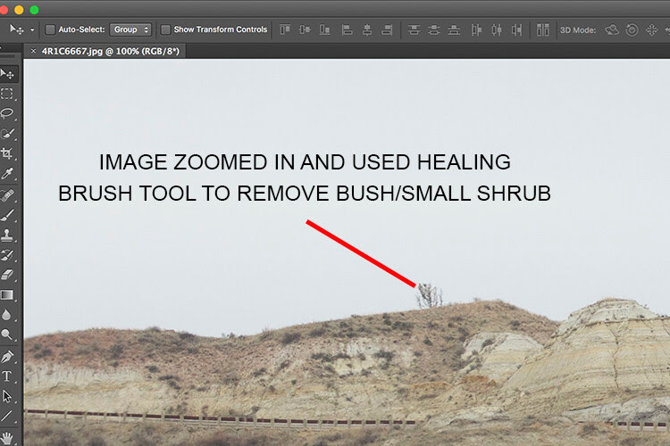Select the Clone Stamp tool
This screenshot has height=446, width=670.
(7, 235)
